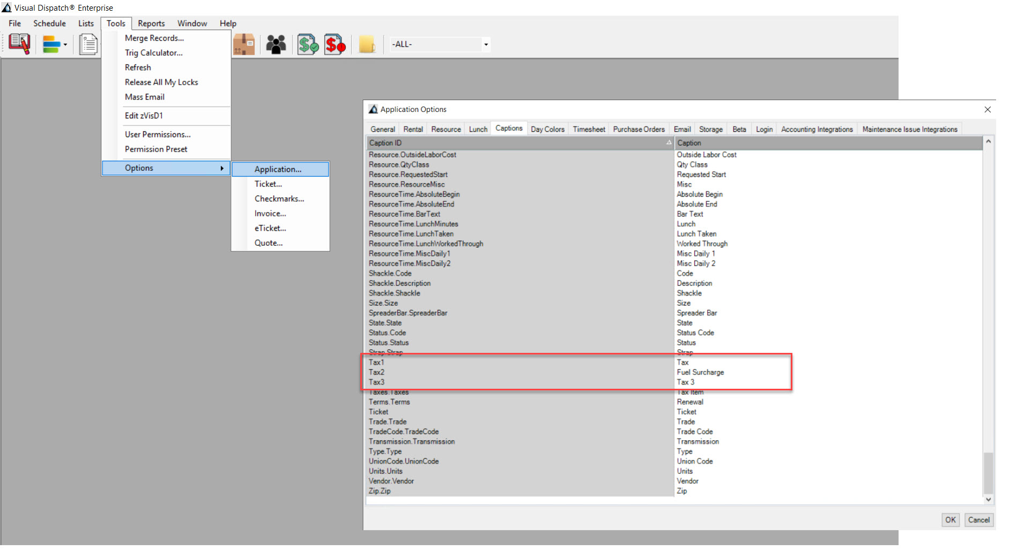Open Quote... options
Image resolution: width=1009 pixels, height=558 pixels.
tap(280, 243)
